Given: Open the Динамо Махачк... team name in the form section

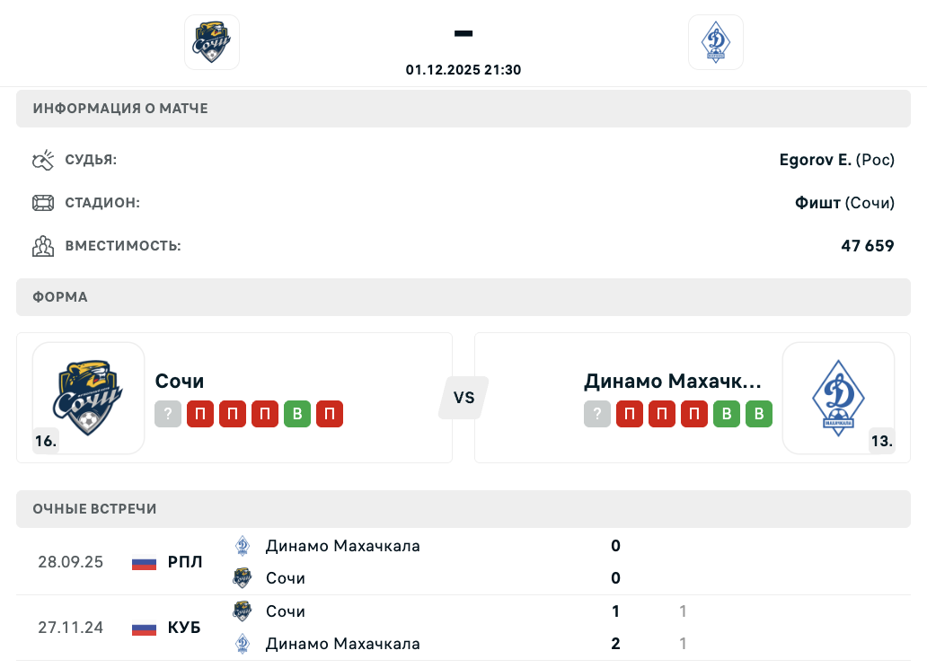Looking at the screenshot, I should pyautogui.click(x=673, y=381).
